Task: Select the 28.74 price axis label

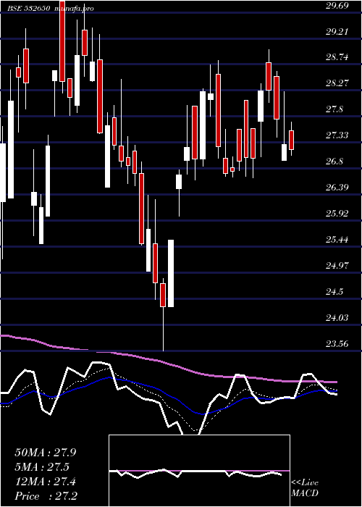Action: (x=337, y=57)
